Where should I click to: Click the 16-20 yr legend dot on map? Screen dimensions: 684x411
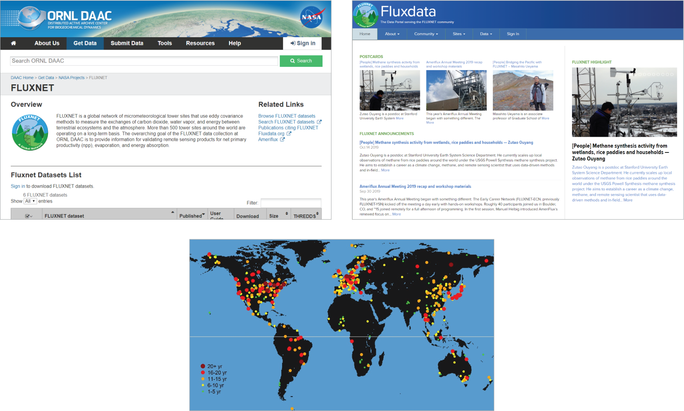click(203, 373)
